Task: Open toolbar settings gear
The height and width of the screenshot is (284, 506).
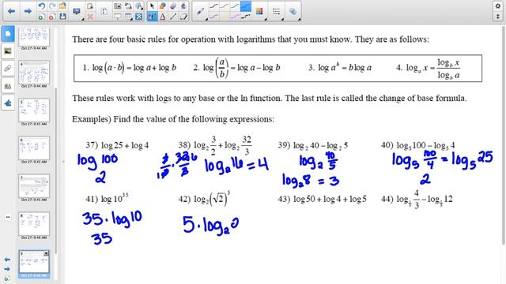Action: [x=497, y=6]
